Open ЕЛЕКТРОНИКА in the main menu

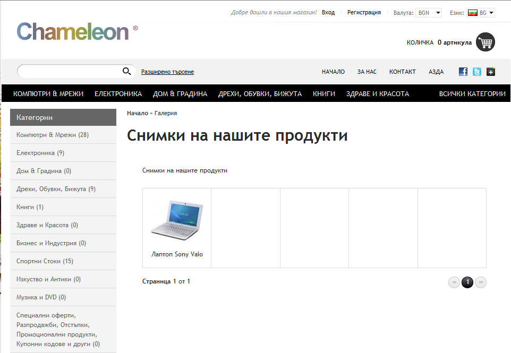click(118, 94)
